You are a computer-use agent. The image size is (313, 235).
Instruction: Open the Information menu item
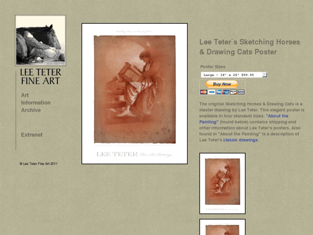(36, 103)
